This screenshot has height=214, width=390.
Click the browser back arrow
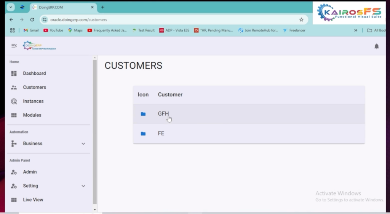[x=11, y=19]
